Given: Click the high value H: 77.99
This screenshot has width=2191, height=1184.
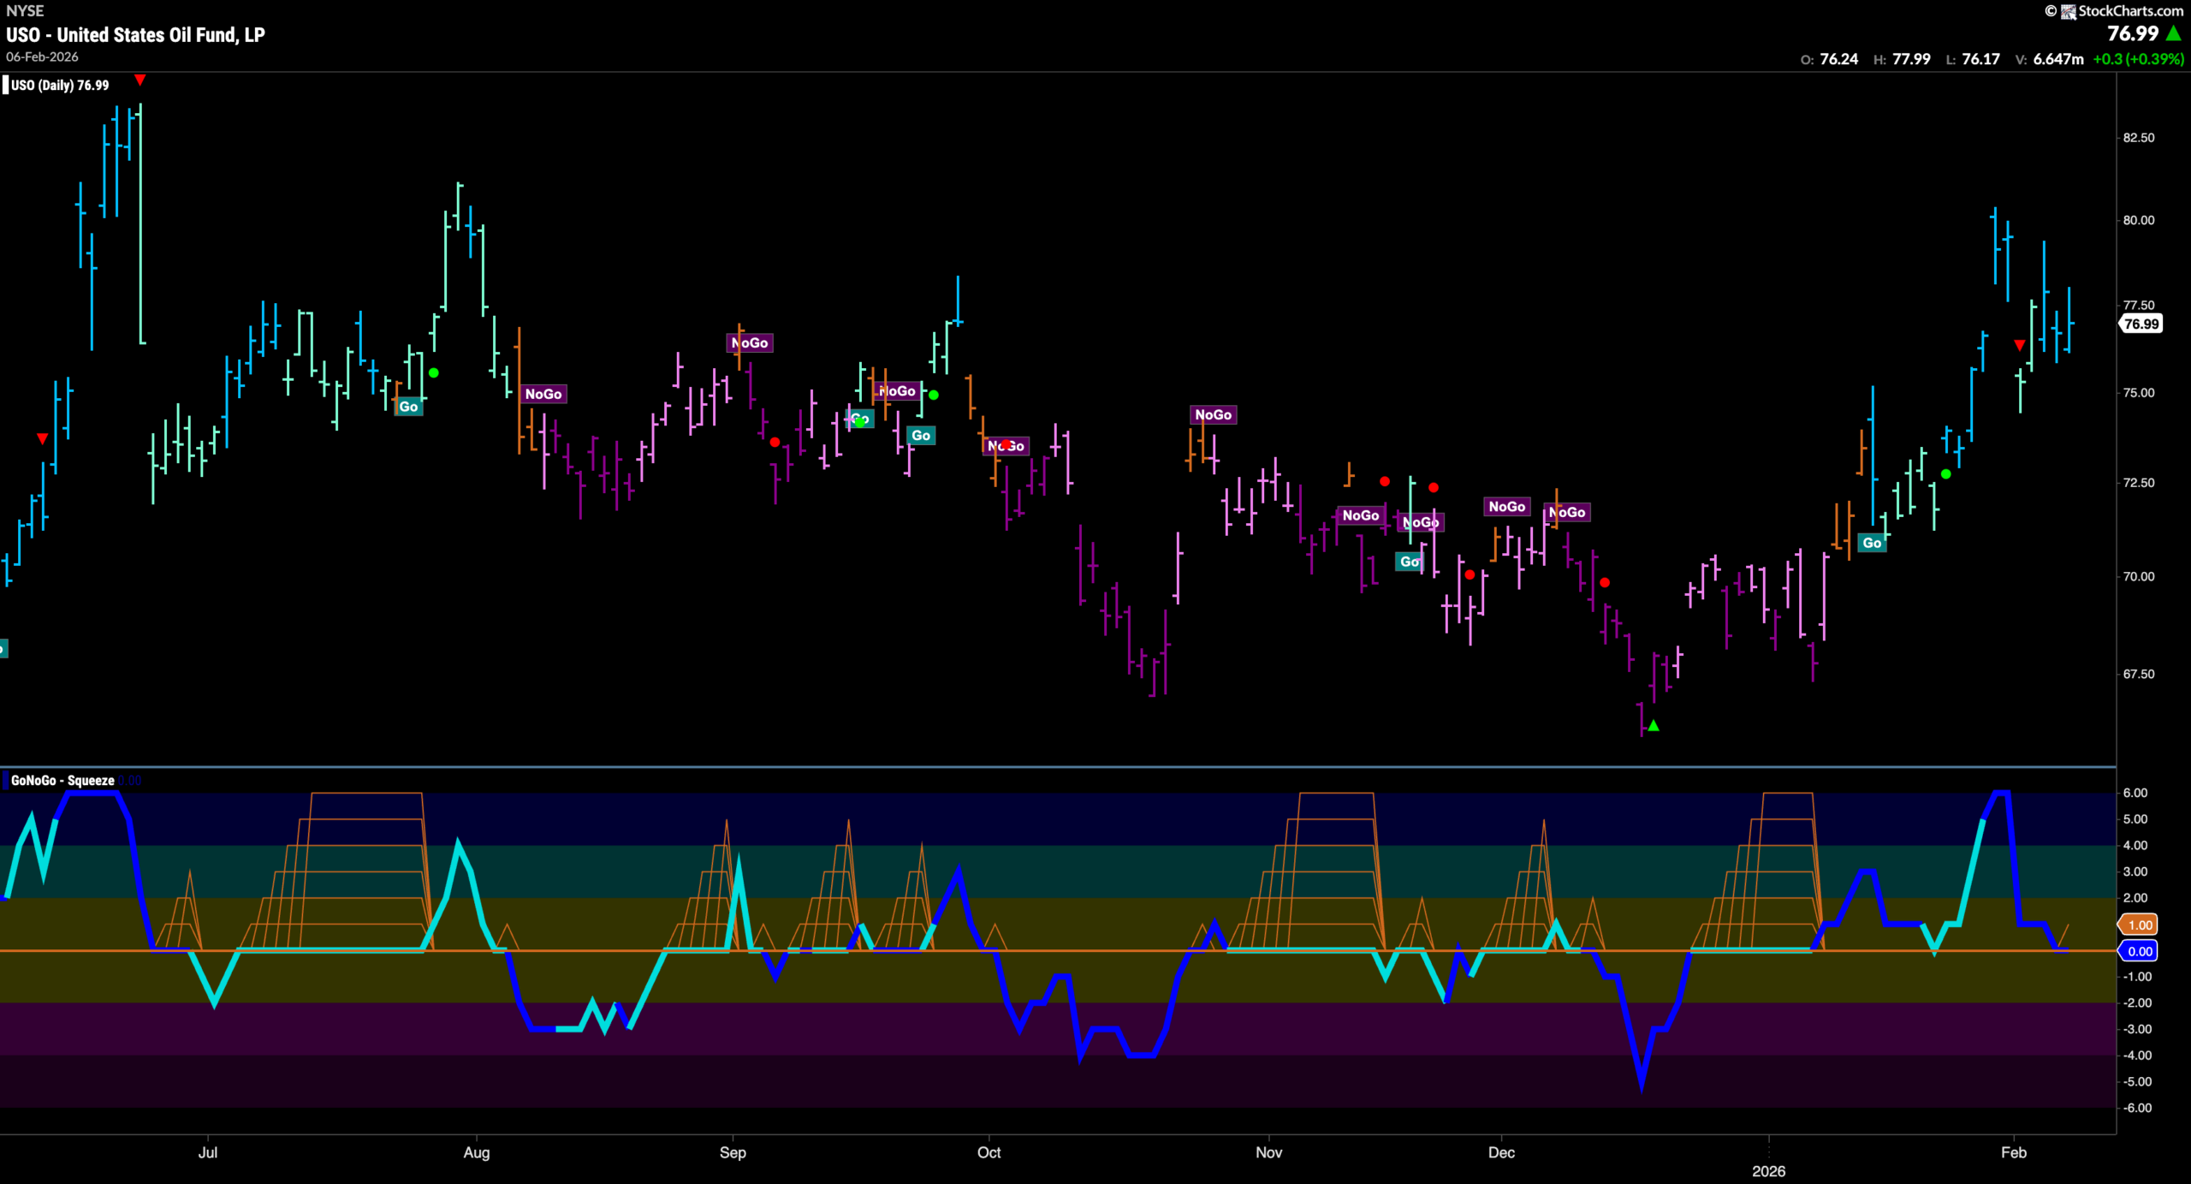Looking at the screenshot, I should (1902, 59).
